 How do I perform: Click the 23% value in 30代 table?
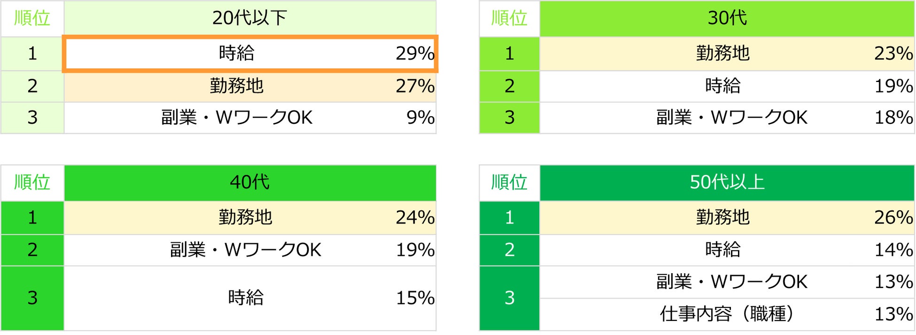[x=893, y=53]
